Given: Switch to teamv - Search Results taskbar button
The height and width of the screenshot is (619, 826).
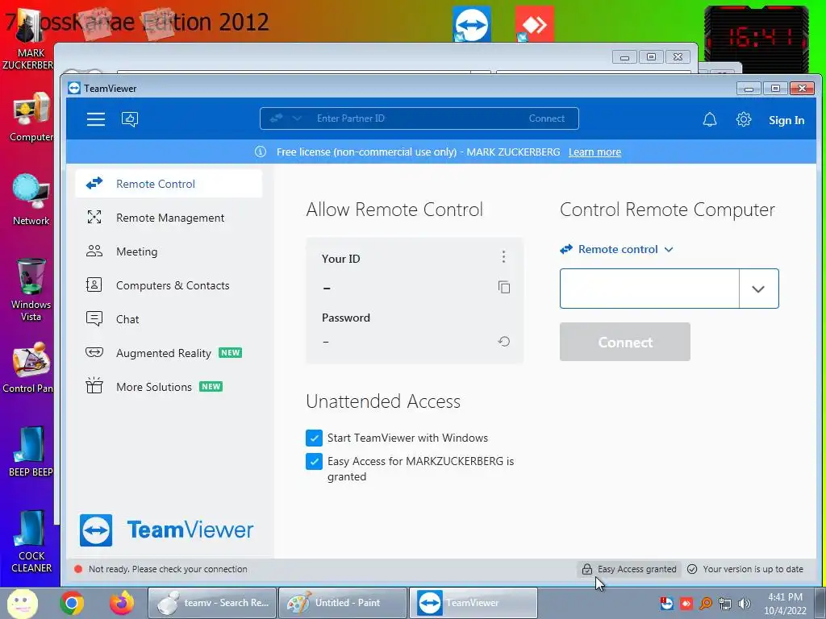Looking at the screenshot, I should 212,603.
